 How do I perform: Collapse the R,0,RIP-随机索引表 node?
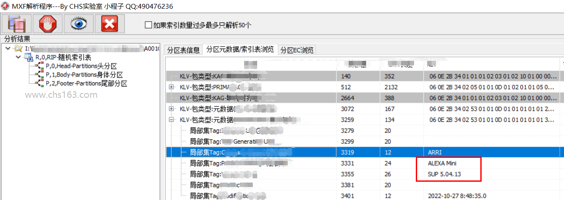(x=18, y=57)
